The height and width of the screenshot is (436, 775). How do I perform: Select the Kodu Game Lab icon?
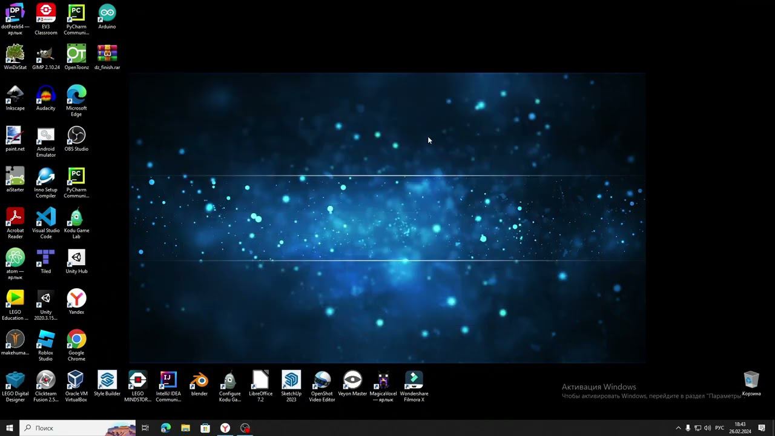(76, 222)
